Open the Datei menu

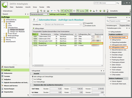tap(12, 7)
